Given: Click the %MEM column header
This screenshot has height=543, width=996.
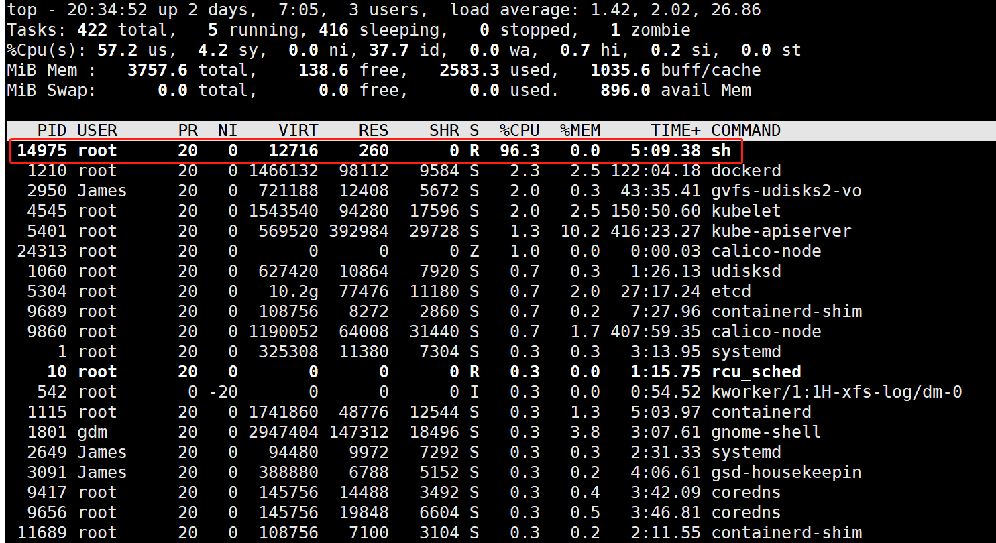Looking at the screenshot, I should coord(580,130).
